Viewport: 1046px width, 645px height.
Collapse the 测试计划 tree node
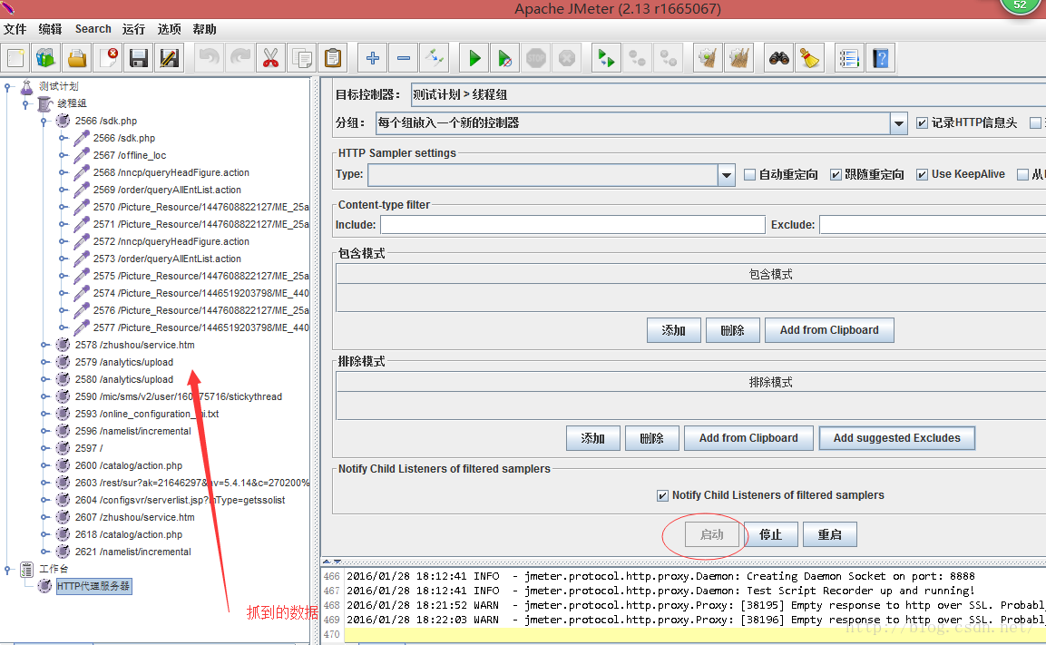[x=7, y=86]
